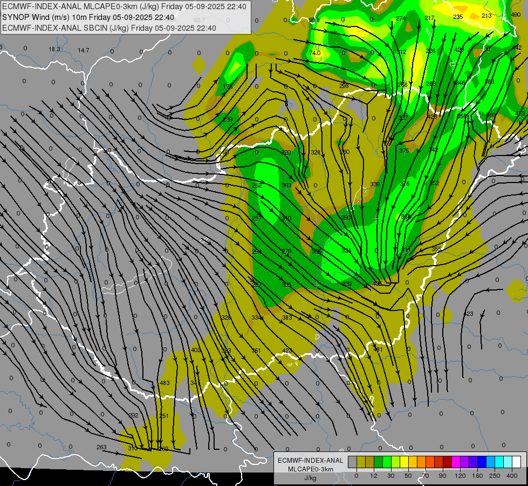Click the map value '213'
This screenshot has width=528, height=486.
(x=486, y=16)
